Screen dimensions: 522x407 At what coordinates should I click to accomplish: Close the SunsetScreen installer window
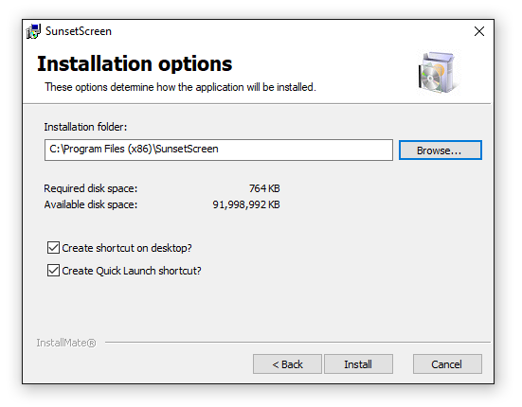pyautogui.click(x=479, y=31)
